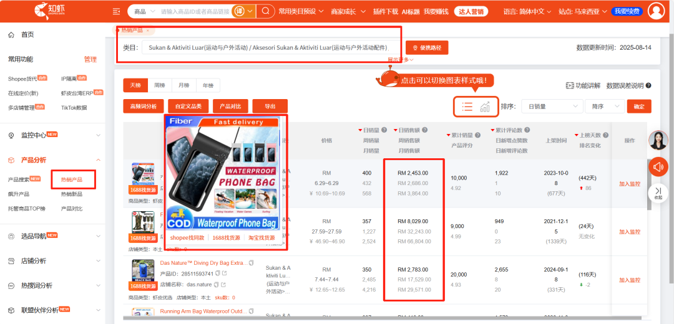Click the orange speaker announcement icon

tap(658, 167)
